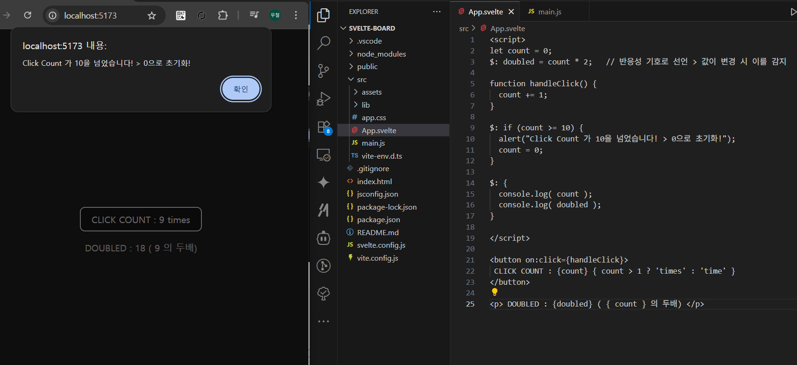Open the speech-bubble tree activity bar icon
This screenshot has height=365, width=797.
click(324, 294)
